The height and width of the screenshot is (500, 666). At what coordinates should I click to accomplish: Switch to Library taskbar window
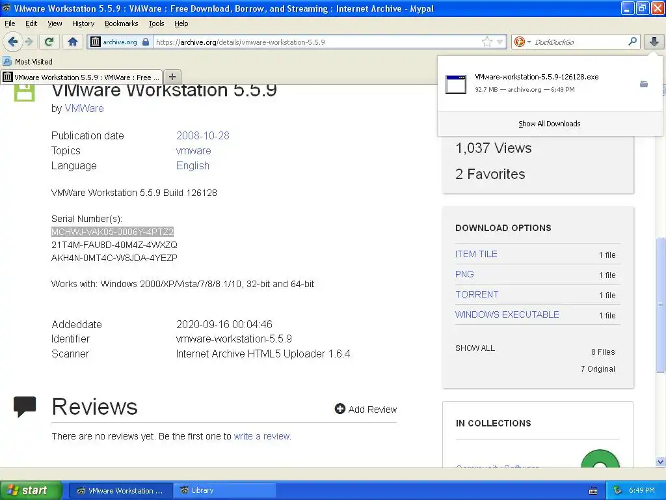226,490
